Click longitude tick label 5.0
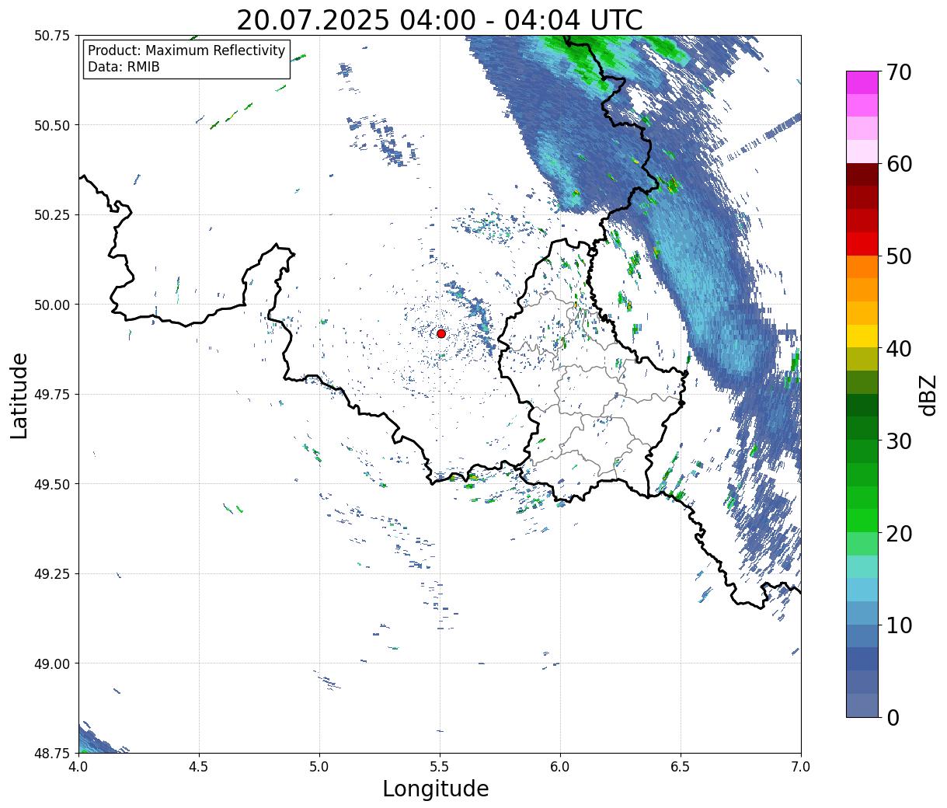This screenshot has height=808, width=947. pyautogui.click(x=319, y=766)
